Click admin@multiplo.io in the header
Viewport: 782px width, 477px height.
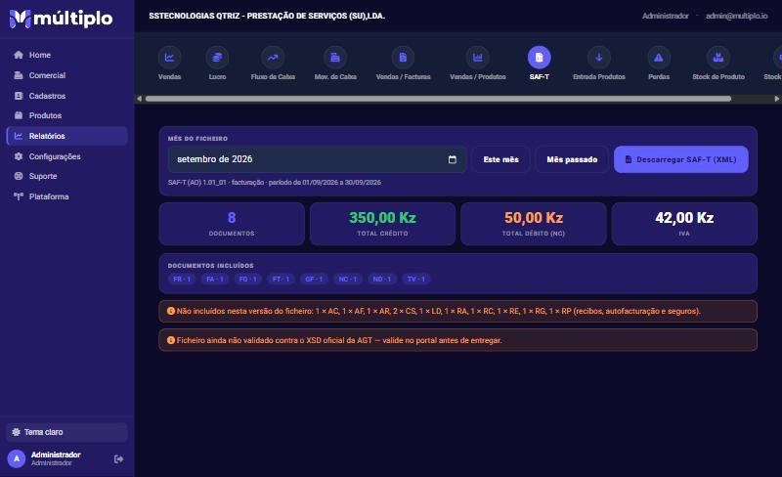737,16
